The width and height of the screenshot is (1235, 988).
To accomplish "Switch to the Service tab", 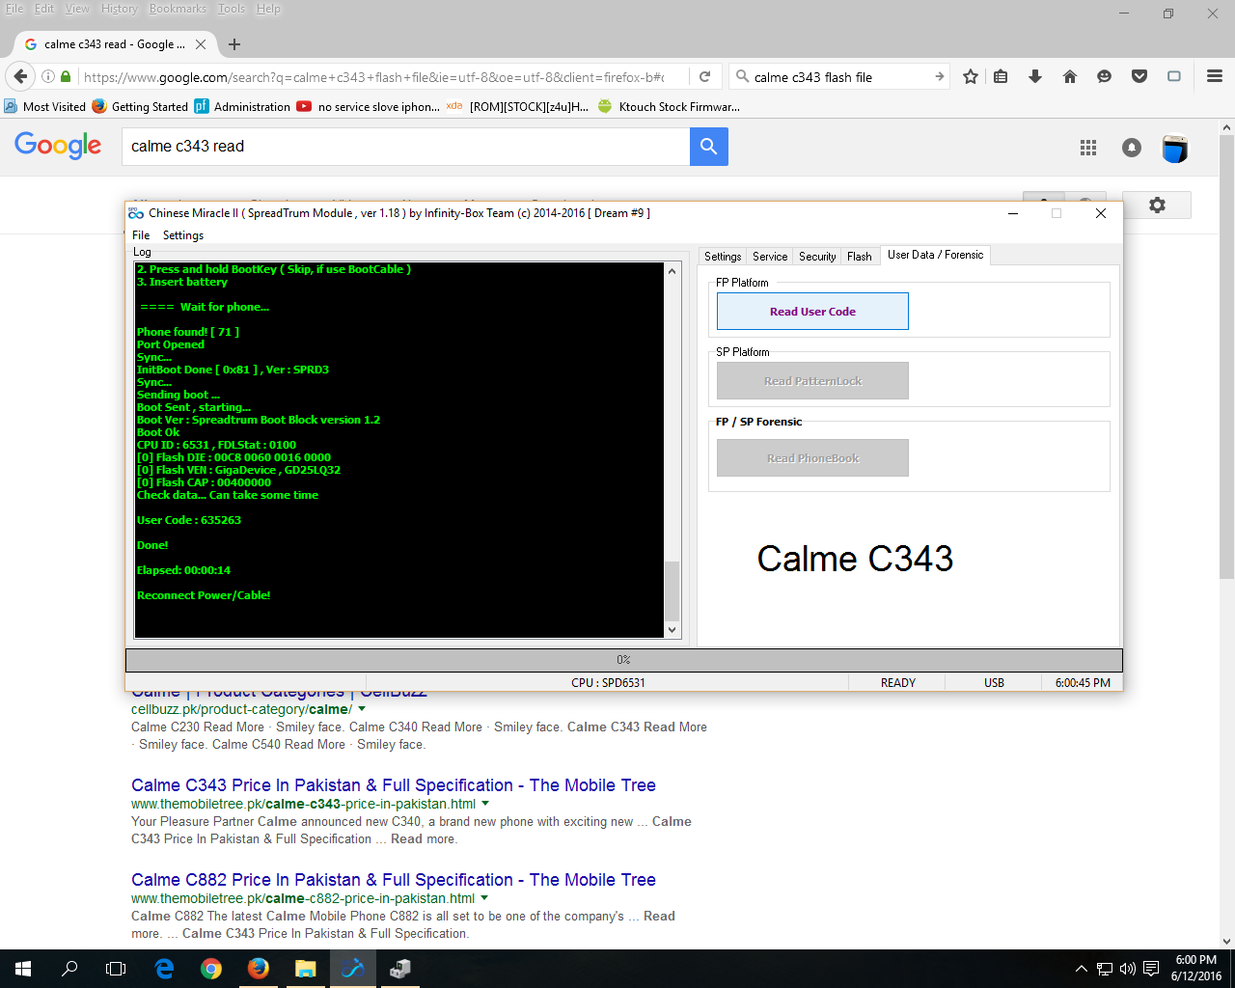I will 770,257.
